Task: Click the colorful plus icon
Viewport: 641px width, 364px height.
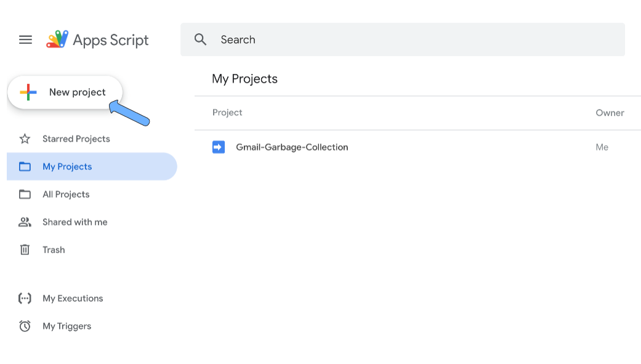Action: [28, 92]
